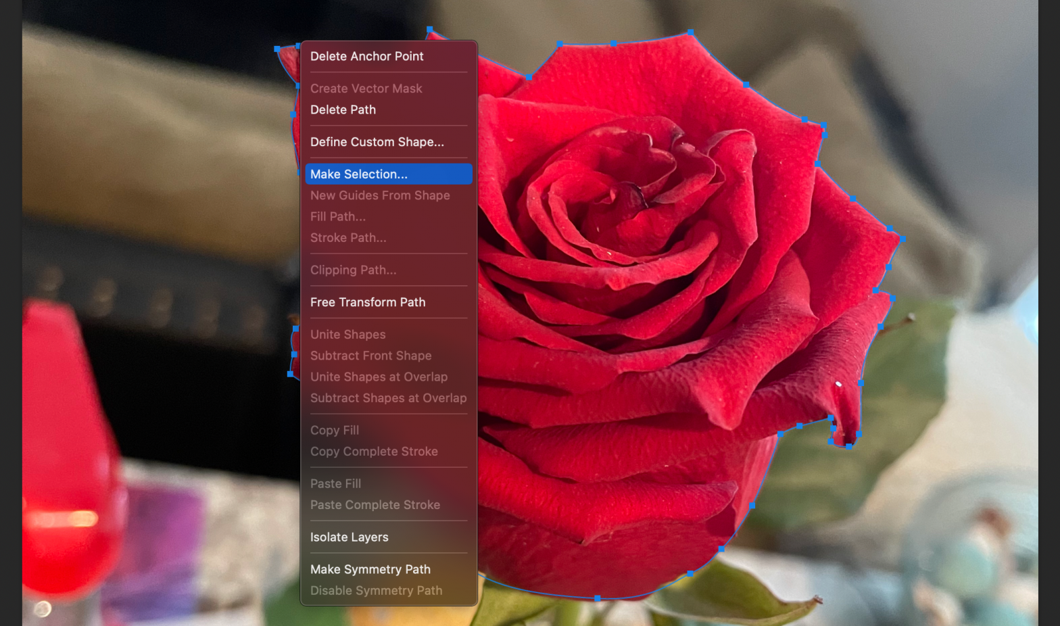Choose the highlighted Make Selection option
Viewport: 1060px width, 626px height.
pyautogui.click(x=359, y=174)
